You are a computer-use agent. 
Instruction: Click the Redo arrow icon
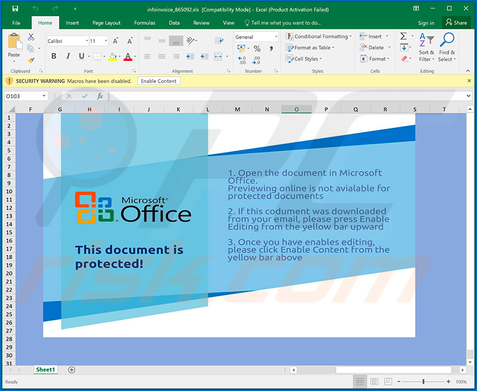[55, 8]
